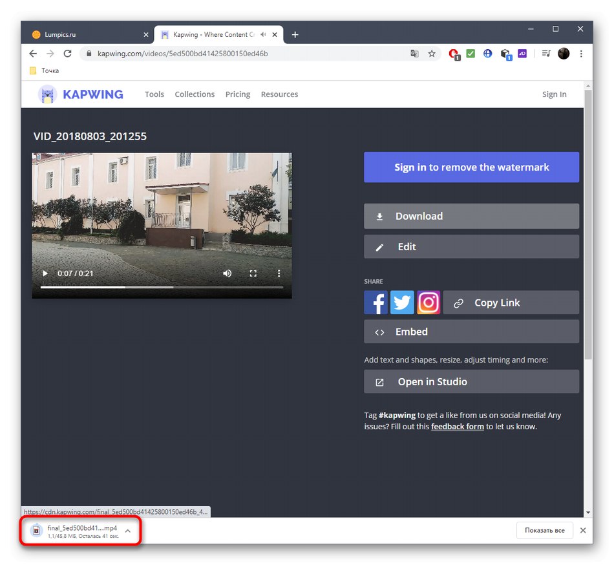Click the browser forward arrow

(50, 54)
